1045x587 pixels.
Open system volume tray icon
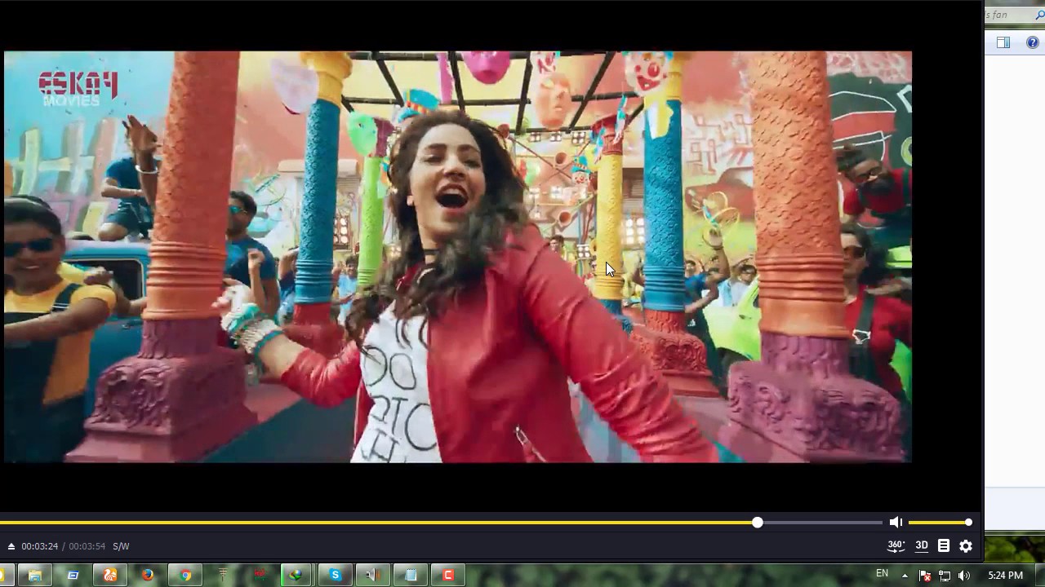(x=964, y=576)
